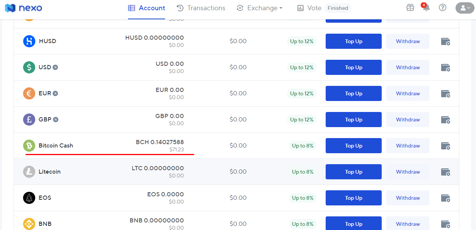Viewport: 476px width, 230px height.
Task: Click the GBP pound coin icon
Action: (29, 120)
